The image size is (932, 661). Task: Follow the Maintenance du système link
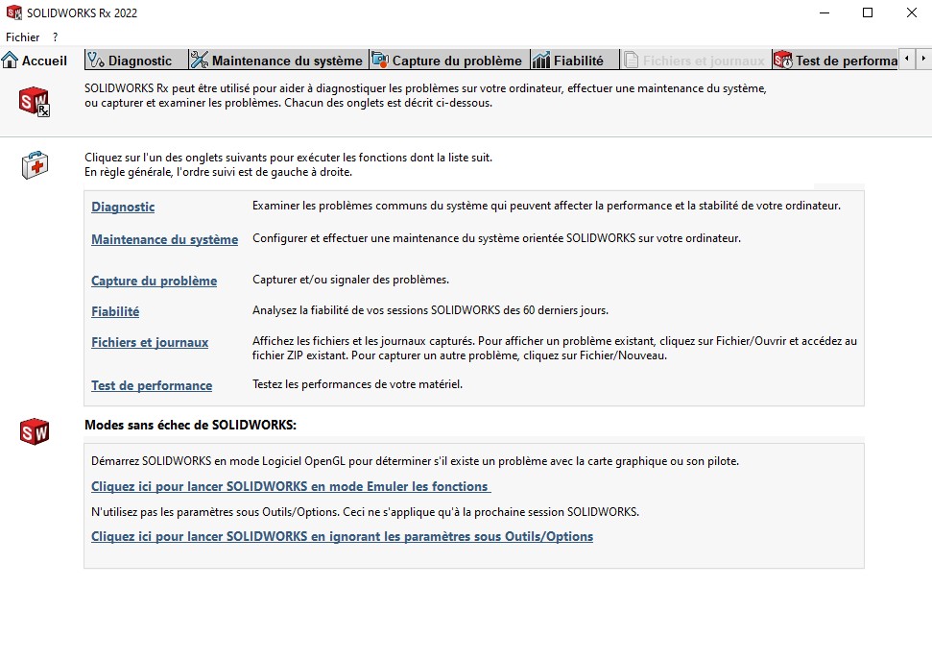[164, 239]
